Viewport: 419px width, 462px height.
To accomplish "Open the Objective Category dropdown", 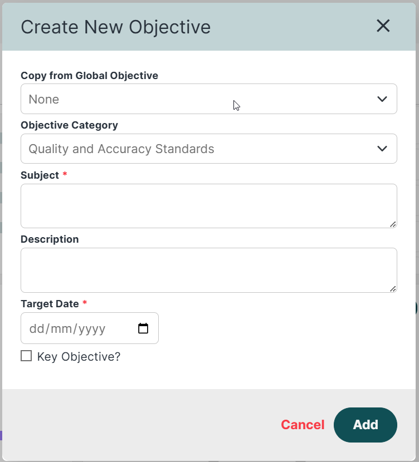I will (209, 149).
